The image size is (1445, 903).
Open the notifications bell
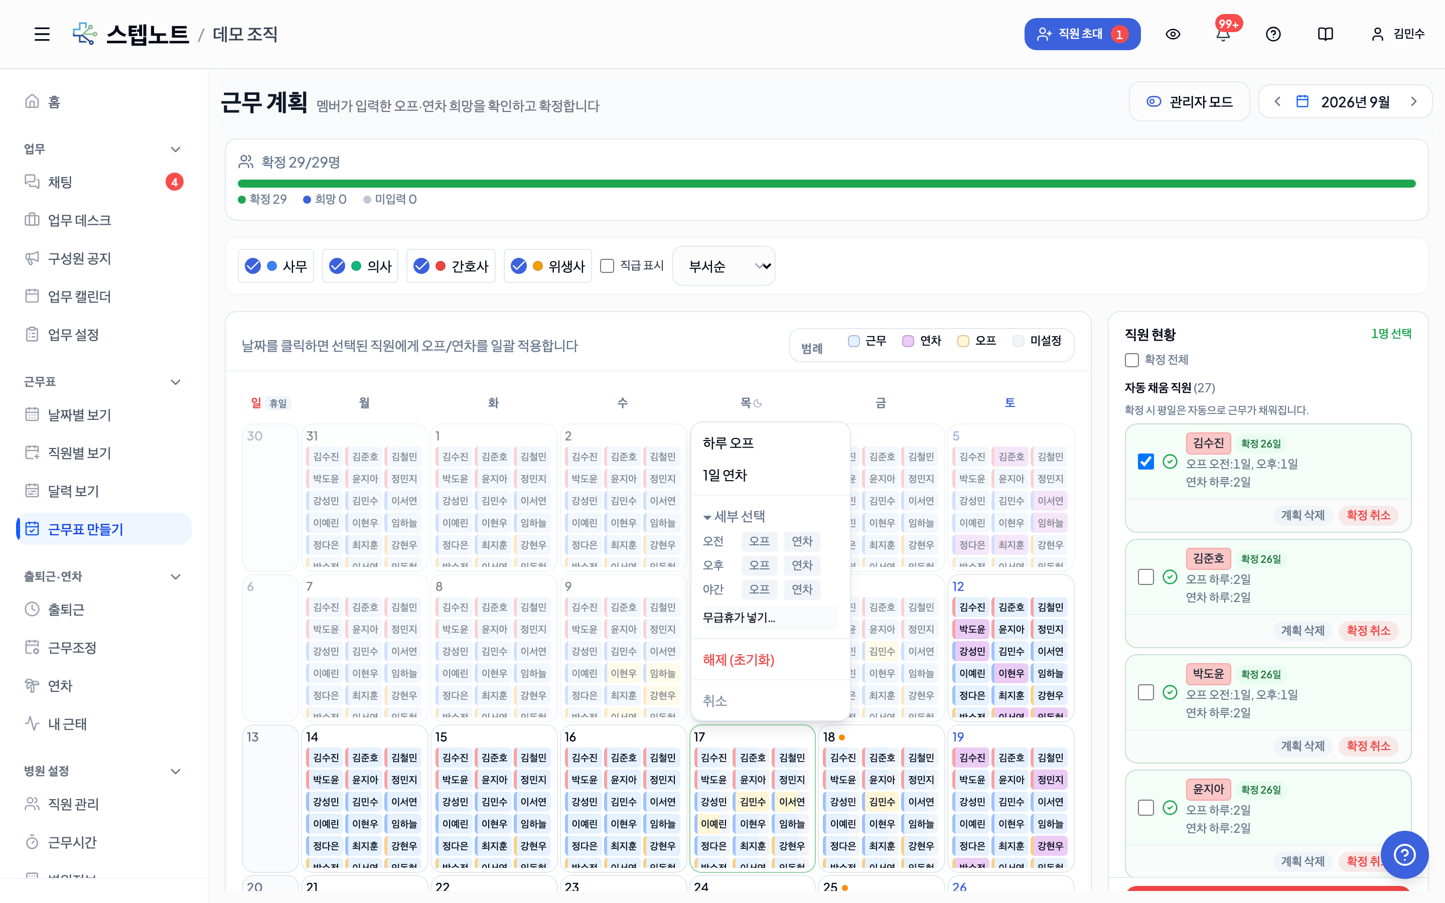click(1223, 34)
